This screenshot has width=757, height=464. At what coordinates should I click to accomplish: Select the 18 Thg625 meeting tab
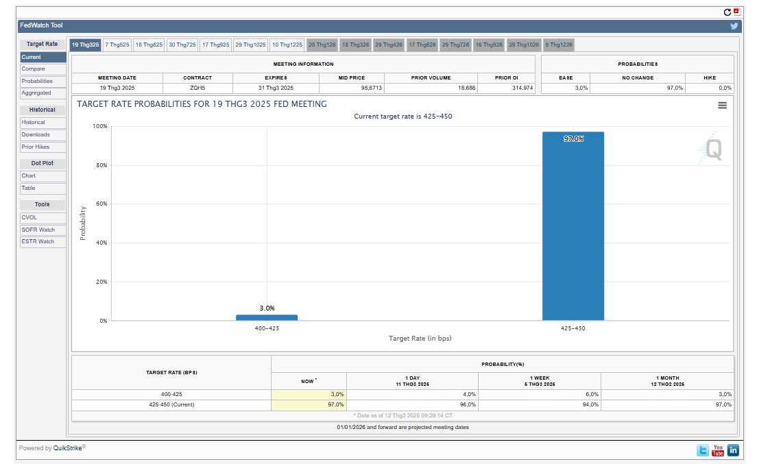click(149, 45)
